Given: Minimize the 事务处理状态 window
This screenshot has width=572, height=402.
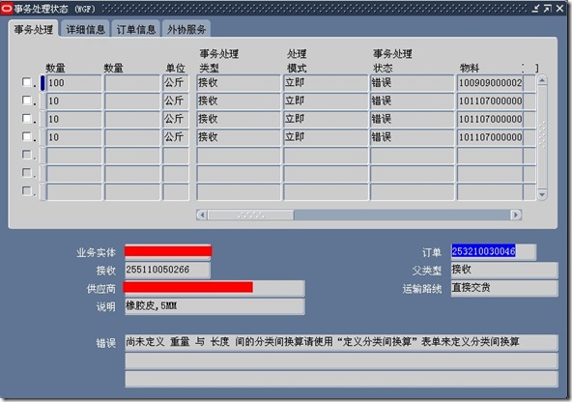Looking at the screenshot, I should point(535,9).
